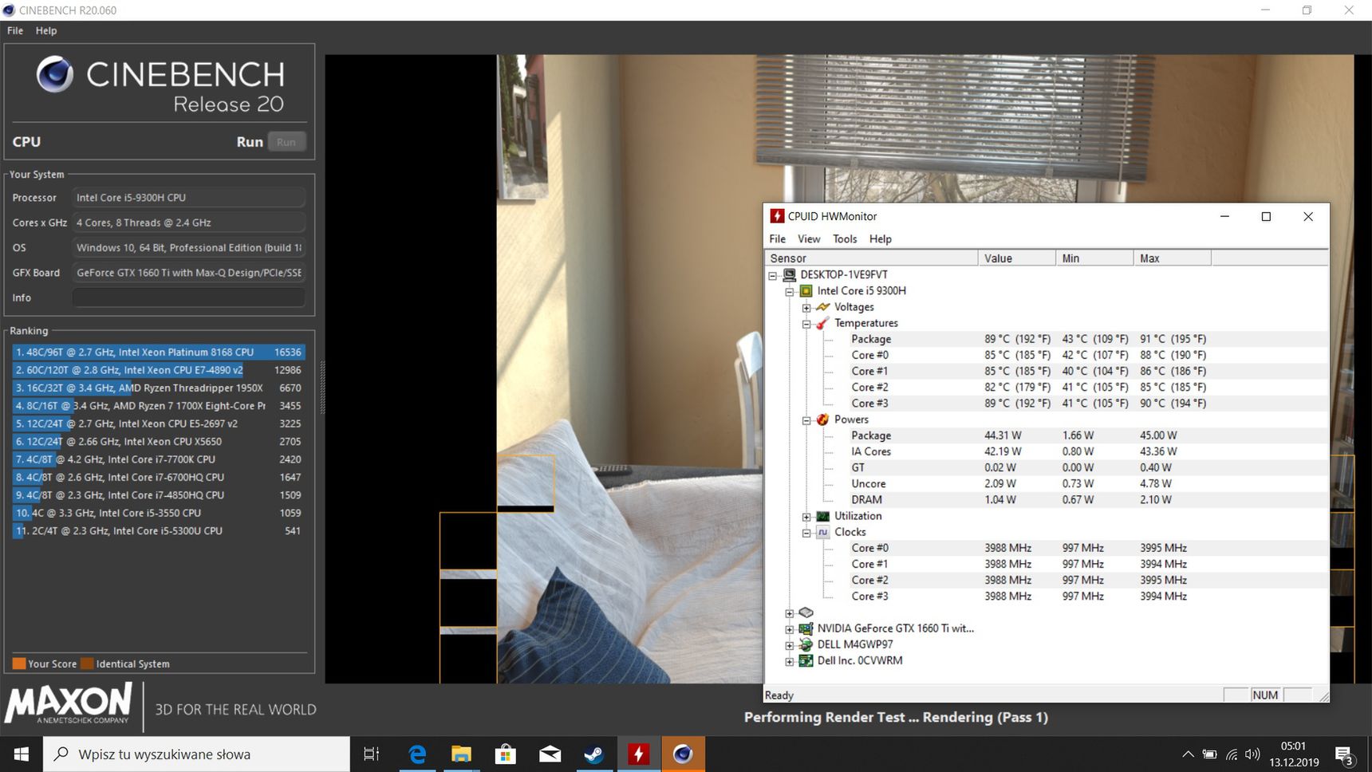This screenshot has height=772, width=1372.
Task: Click the storage drive icon in the tree
Action: (806, 612)
